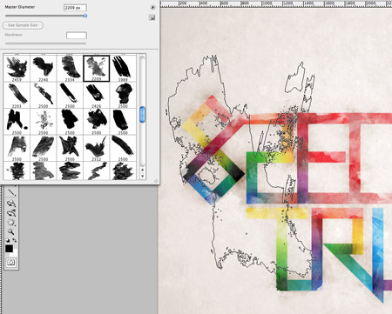Click the Hardness slider track

[46, 43]
